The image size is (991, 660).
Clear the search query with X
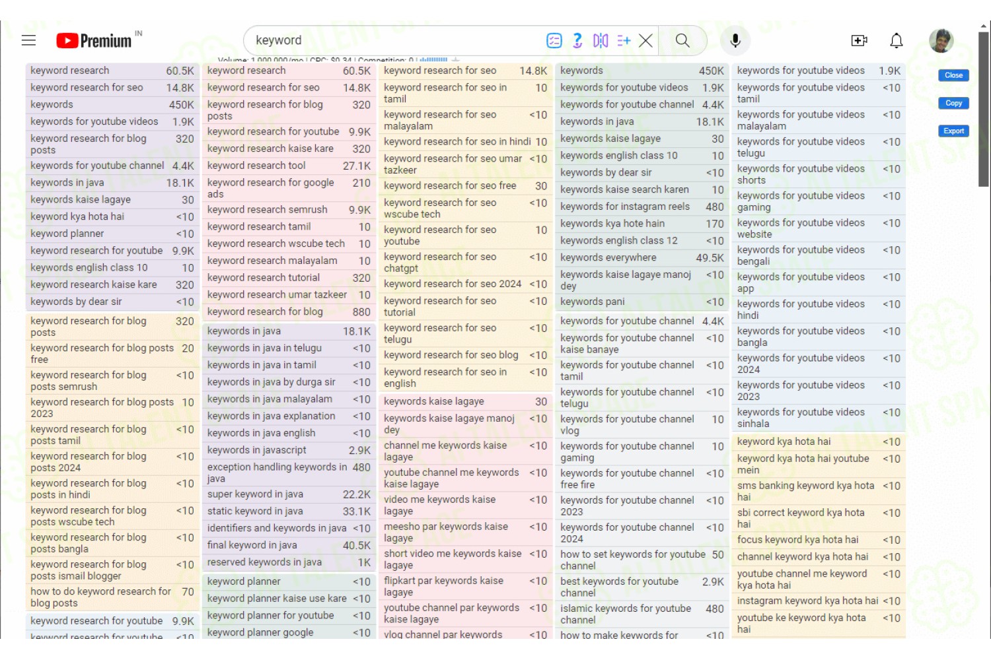tap(646, 41)
